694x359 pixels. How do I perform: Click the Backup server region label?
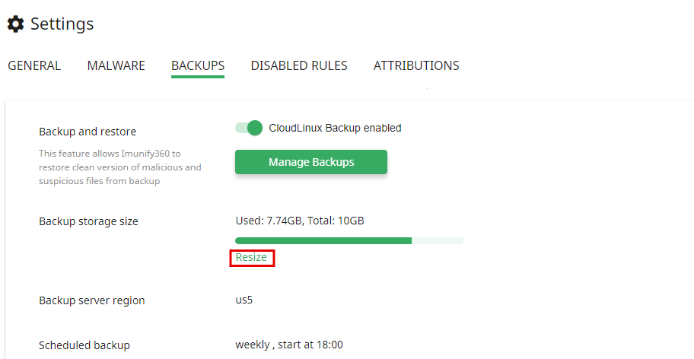pyautogui.click(x=92, y=300)
